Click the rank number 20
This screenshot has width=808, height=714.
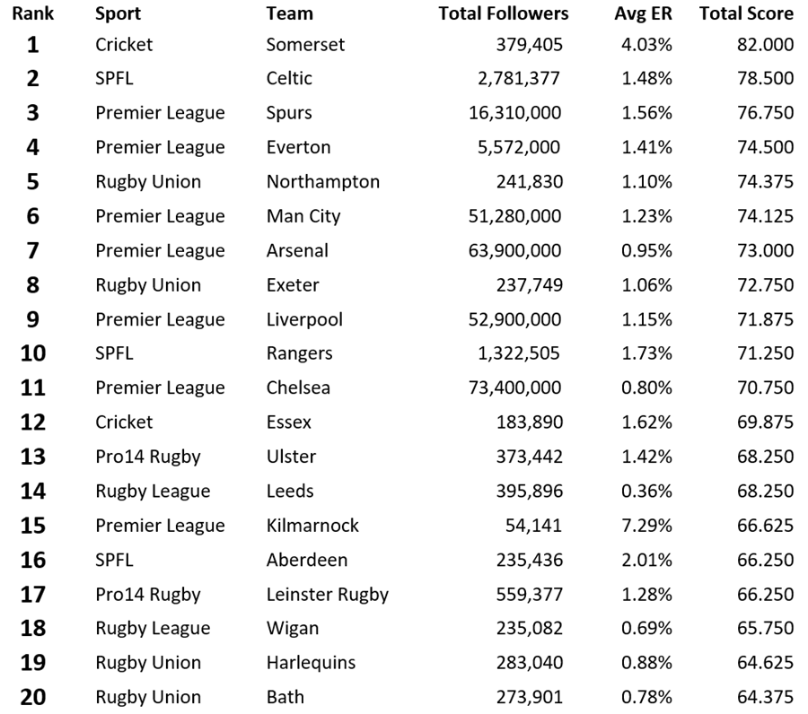[x=33, y=698]
